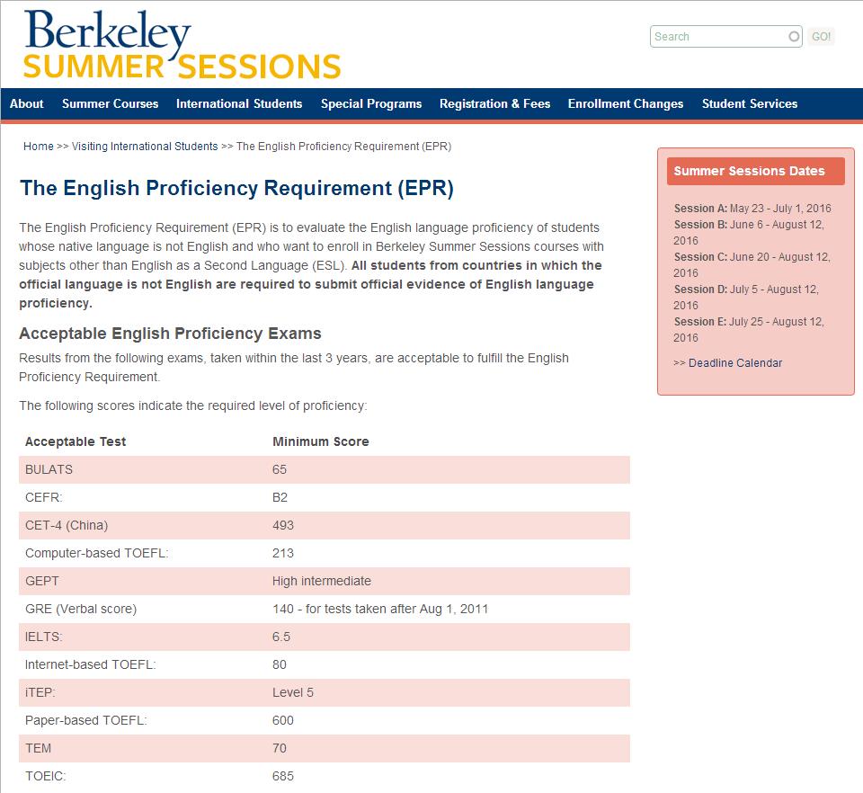This screenshot has height=793, width=863.
Task: Click the Computer-based TOEFL score 213
Action: [283, 553]
